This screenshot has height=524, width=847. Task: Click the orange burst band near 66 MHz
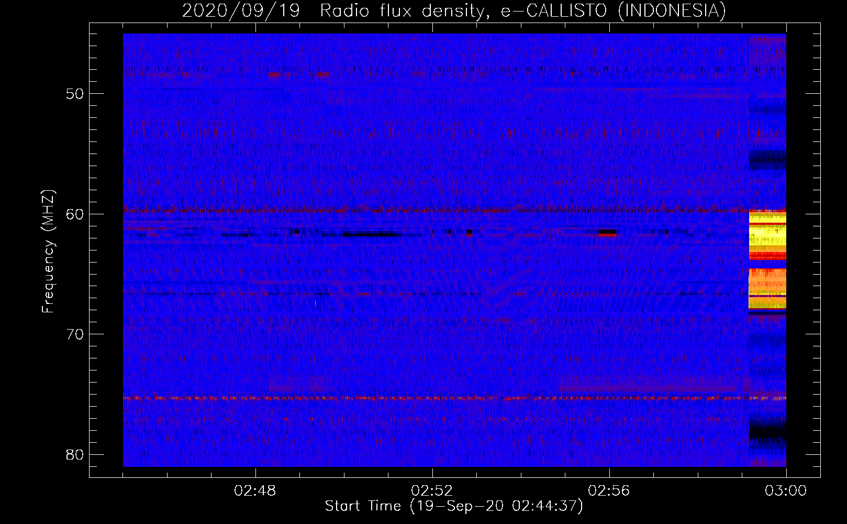click(x=767, y=288)
